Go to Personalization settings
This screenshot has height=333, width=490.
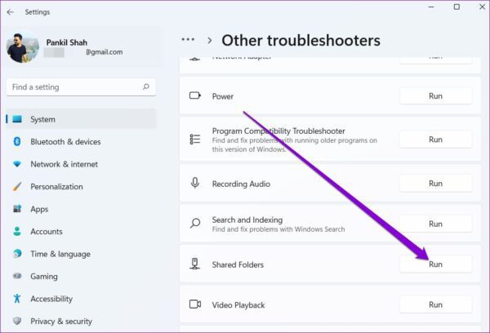tap(81, 186)
